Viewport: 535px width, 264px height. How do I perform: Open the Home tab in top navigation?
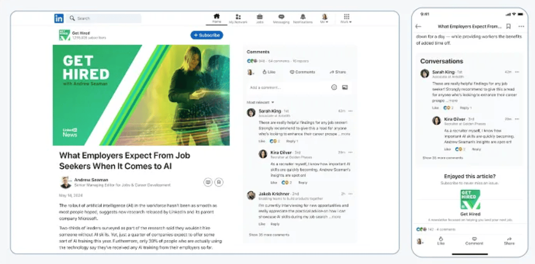click(x=216, y=18)
